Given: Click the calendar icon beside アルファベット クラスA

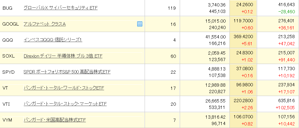Looking at the screenshot, I should (140, 24).
